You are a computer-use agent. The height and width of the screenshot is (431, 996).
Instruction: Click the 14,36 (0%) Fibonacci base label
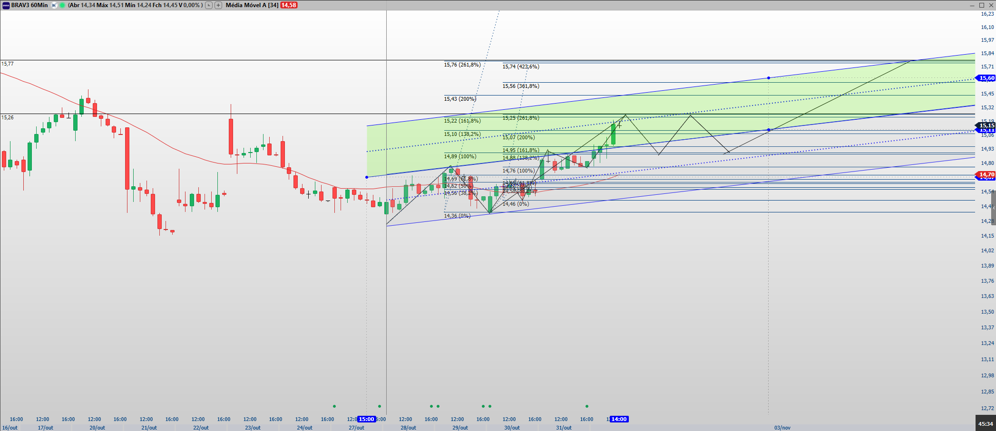click(457, 216)
